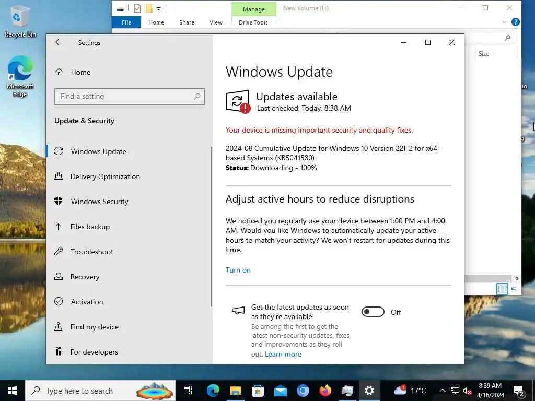Open File tab in Explorer window
Image resolution: width=535 pixels, height=401 pixels.
tap(126, 22)
